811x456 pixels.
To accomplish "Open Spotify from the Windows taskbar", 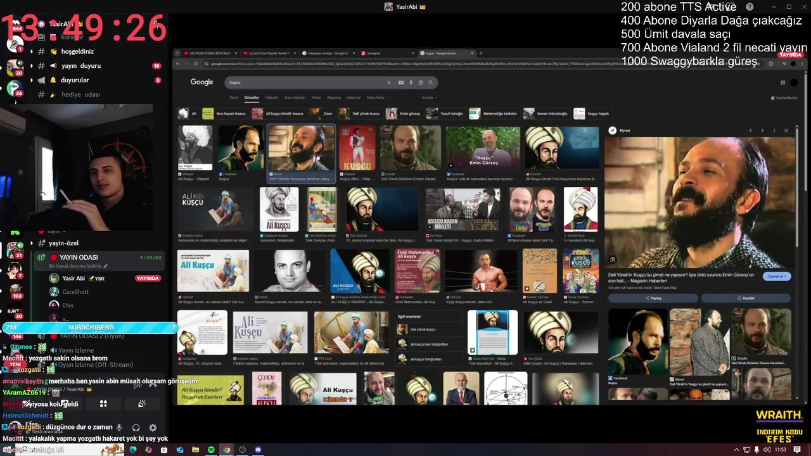I will (x=211, y=450).
